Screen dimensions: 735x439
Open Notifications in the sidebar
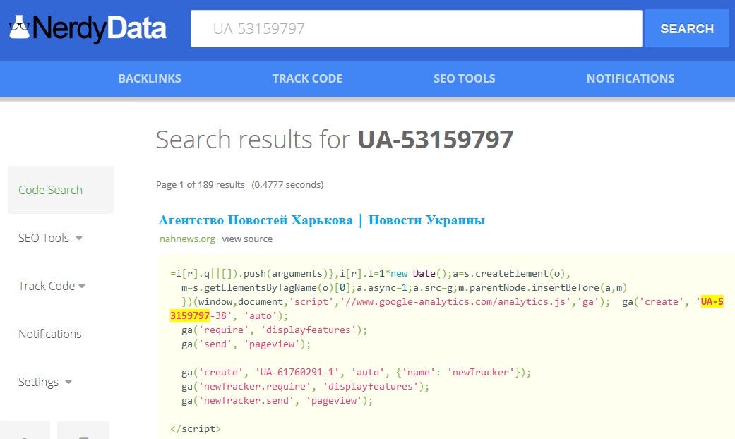[50, 334]
